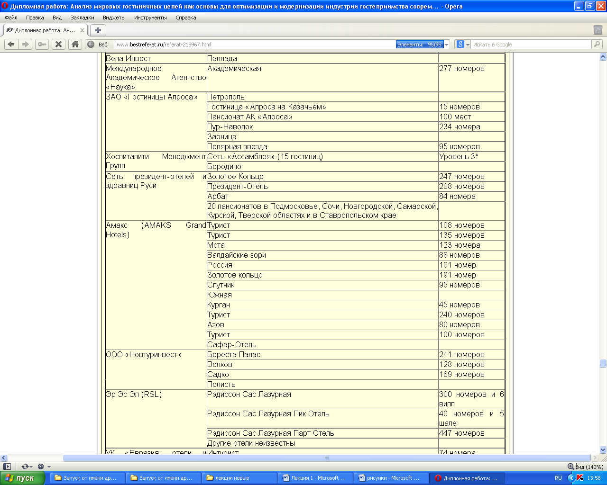Open second 'Запуск от имени др...' taskbar folder
607x485 pixels.
point(164,478)
